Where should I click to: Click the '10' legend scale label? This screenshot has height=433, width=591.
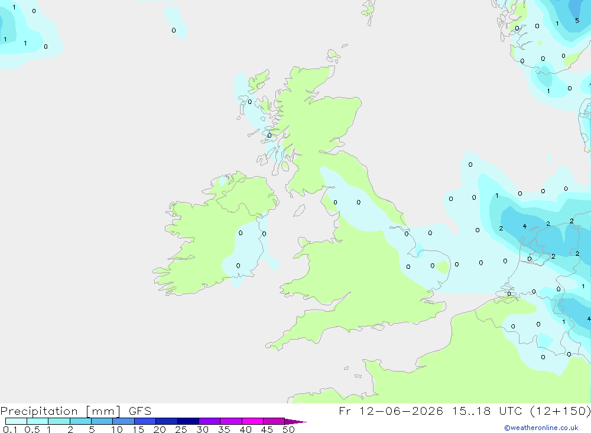[x=116, y=429]
